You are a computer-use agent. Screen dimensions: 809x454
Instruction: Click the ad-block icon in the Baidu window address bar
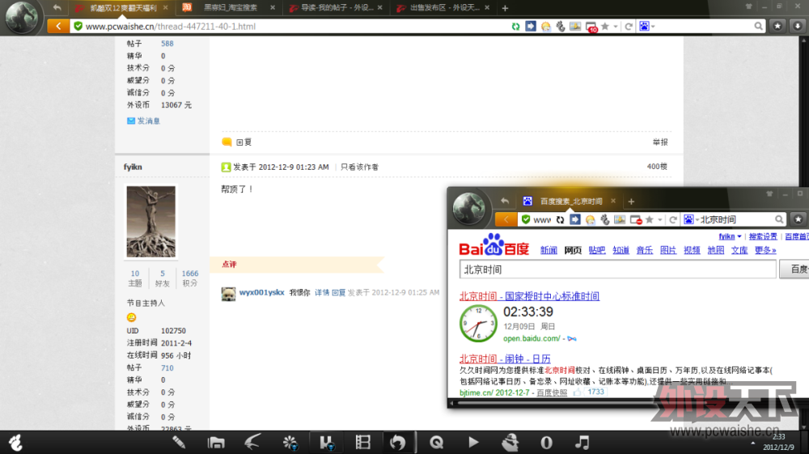click(x=636, y=220)
